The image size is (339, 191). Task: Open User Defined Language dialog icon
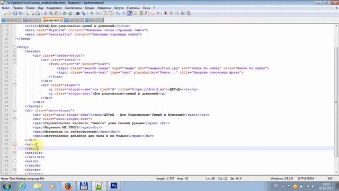tap(136, 13)
